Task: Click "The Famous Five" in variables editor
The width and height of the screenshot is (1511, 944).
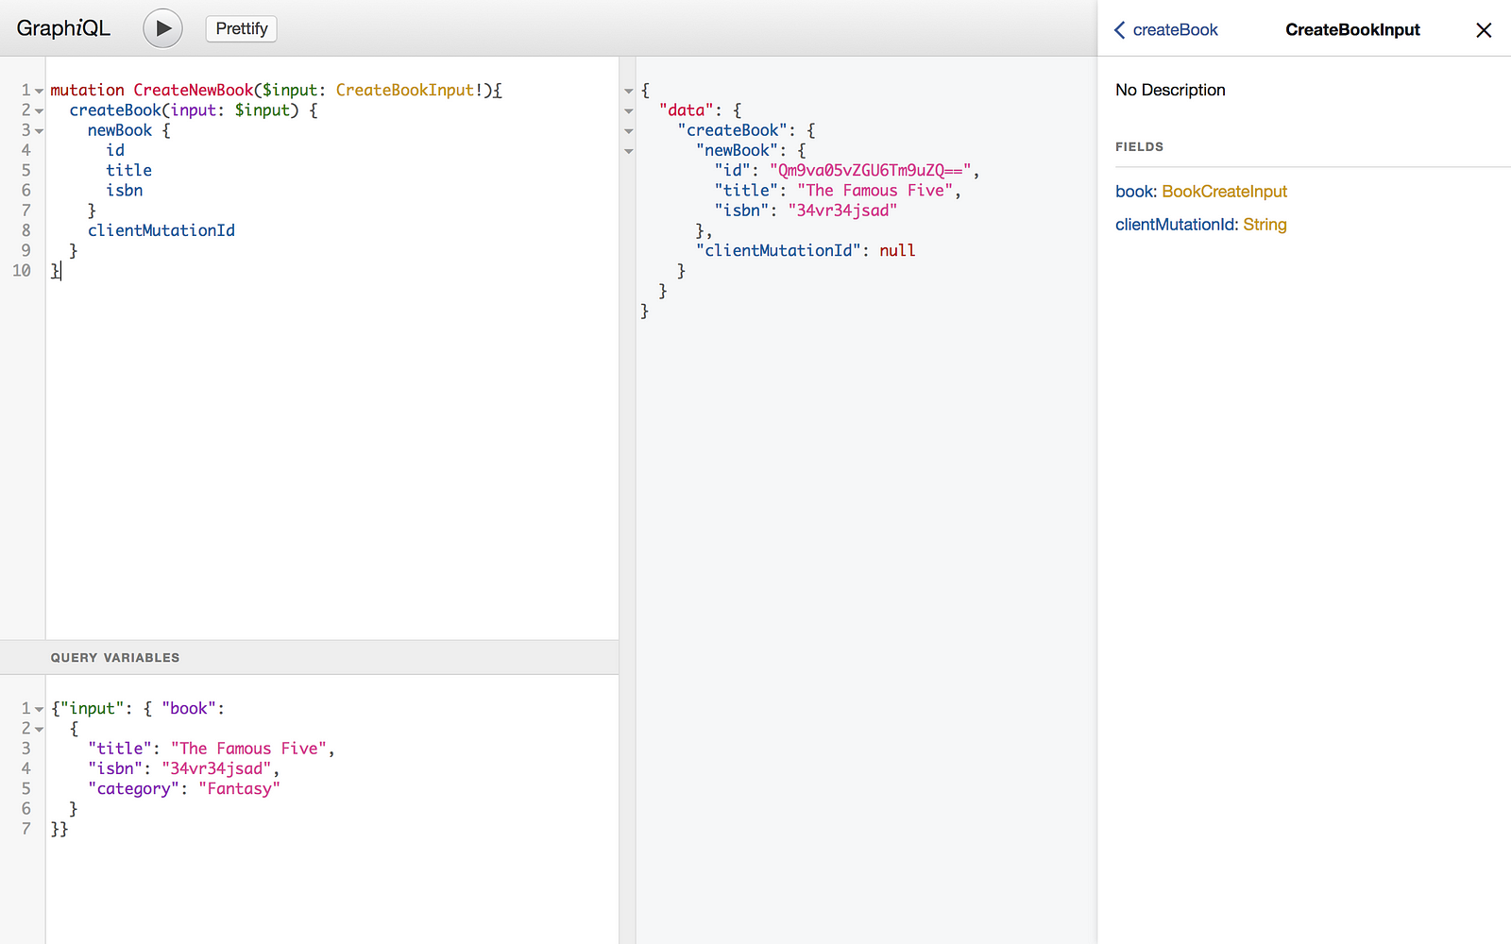Action: [249, 749]
